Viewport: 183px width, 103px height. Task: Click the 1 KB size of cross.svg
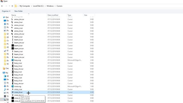[92, 86]
